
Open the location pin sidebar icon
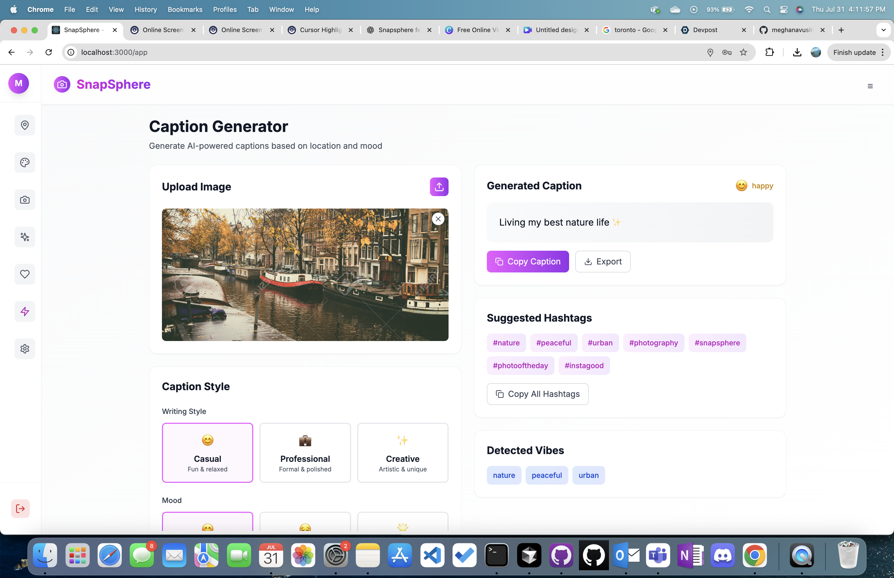point(25,125)
